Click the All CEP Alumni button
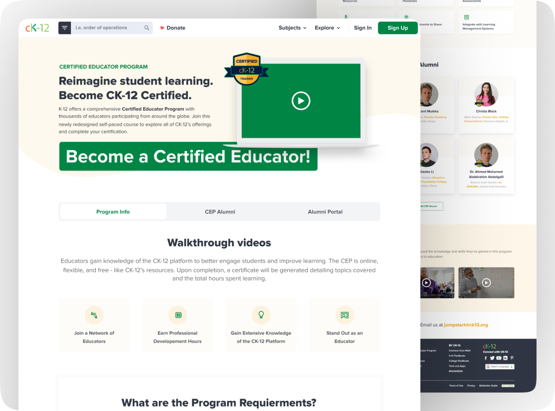Image resolution: width=555 pixels, height=411 pixels. pyautogui.click(x=431, y=206)
